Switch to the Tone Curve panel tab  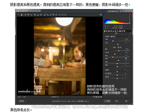107,31
